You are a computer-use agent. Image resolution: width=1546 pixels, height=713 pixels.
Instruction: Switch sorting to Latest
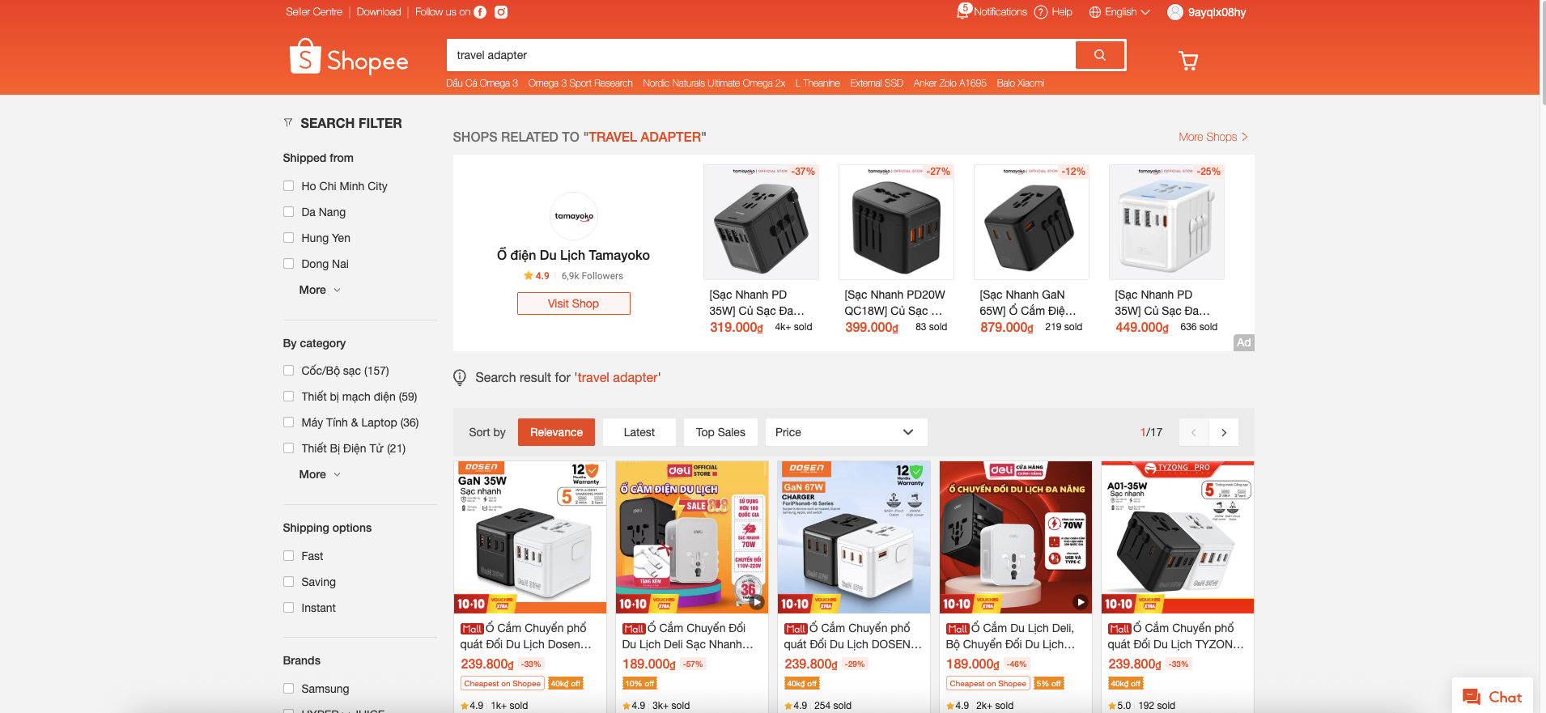click(x=639, y=432)
